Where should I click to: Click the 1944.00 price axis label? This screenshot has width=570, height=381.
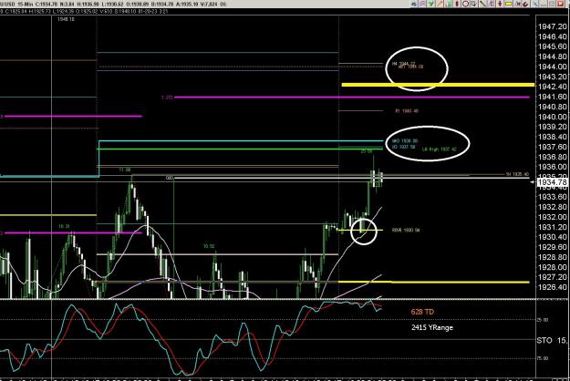coord(552,67)
